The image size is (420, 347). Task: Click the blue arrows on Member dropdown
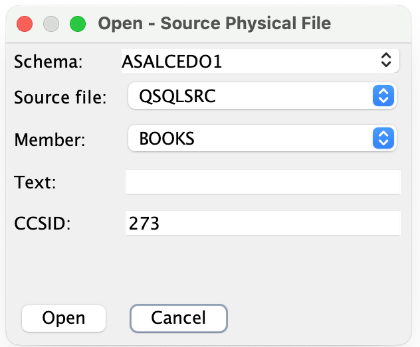pyautogui.click(x=381, y=138)
